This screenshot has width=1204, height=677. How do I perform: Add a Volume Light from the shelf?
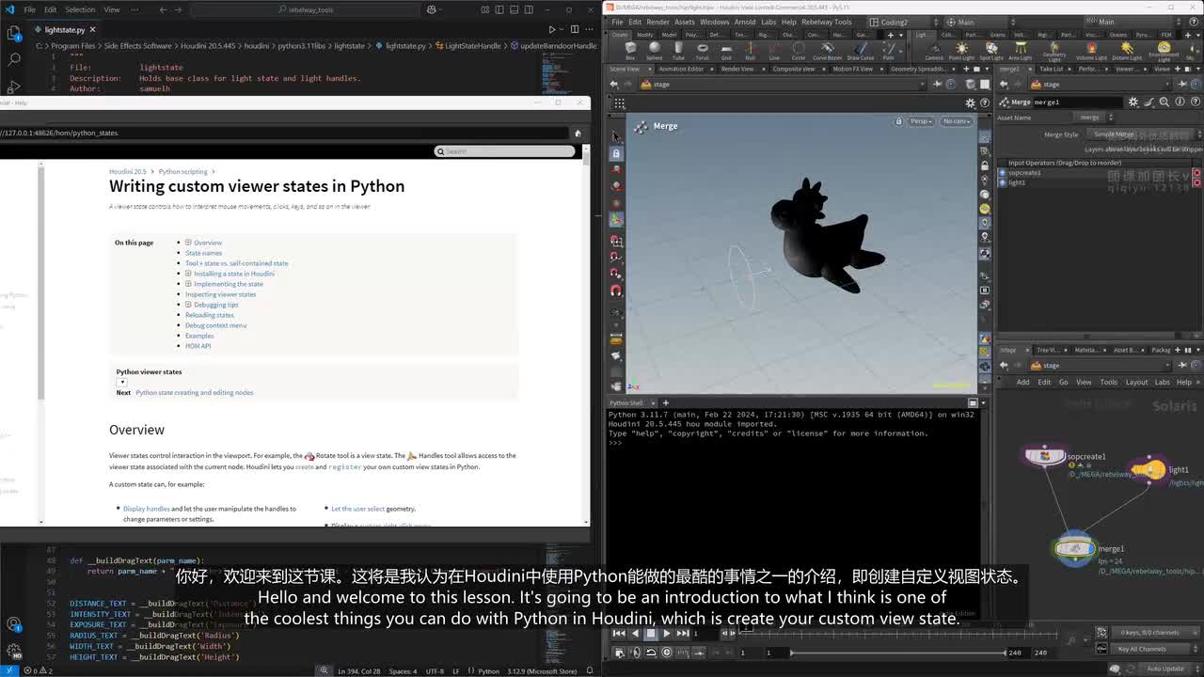point(1091,50)
